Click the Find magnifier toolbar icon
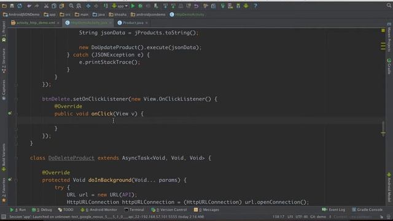Screen dimensions: 393x221 click(71, 6)
